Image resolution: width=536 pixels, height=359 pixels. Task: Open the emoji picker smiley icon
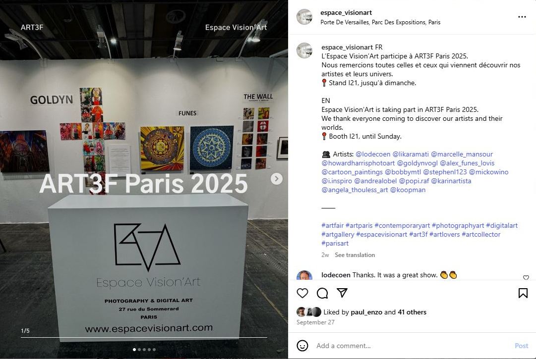(302, 346)
